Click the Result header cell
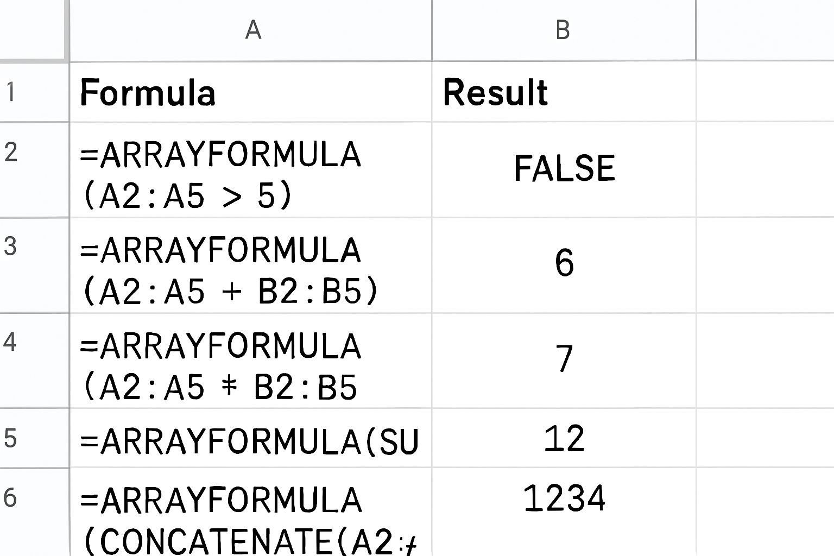Screen dimensions: 834x556 point(563,92)
